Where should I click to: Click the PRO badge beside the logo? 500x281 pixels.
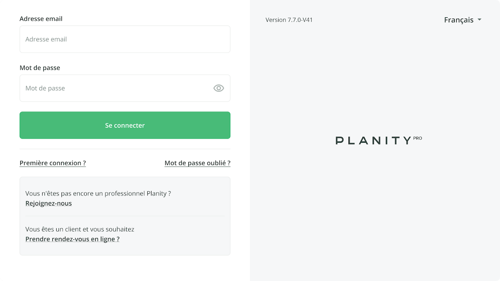[x=418, y=138]
